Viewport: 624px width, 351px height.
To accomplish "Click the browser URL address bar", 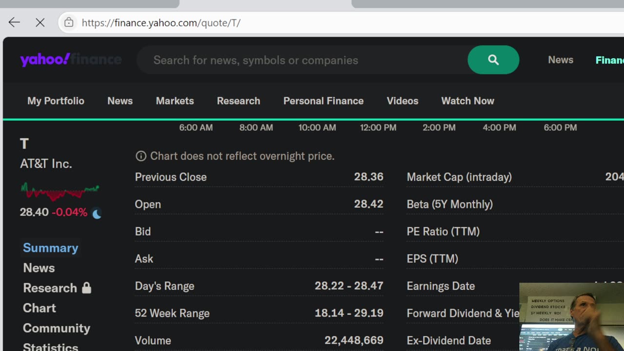I will point(292,22).
